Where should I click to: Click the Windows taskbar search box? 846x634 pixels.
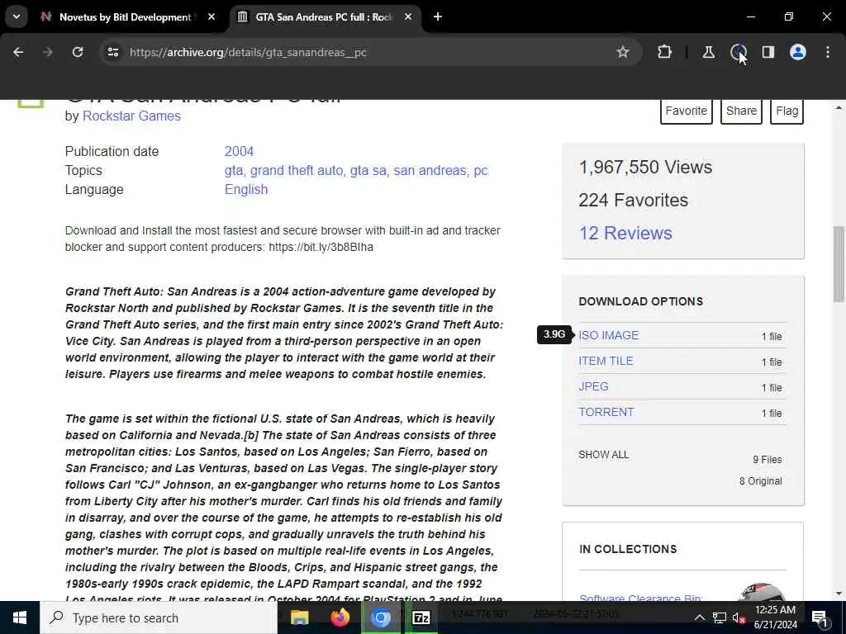[x=159, y=617]
